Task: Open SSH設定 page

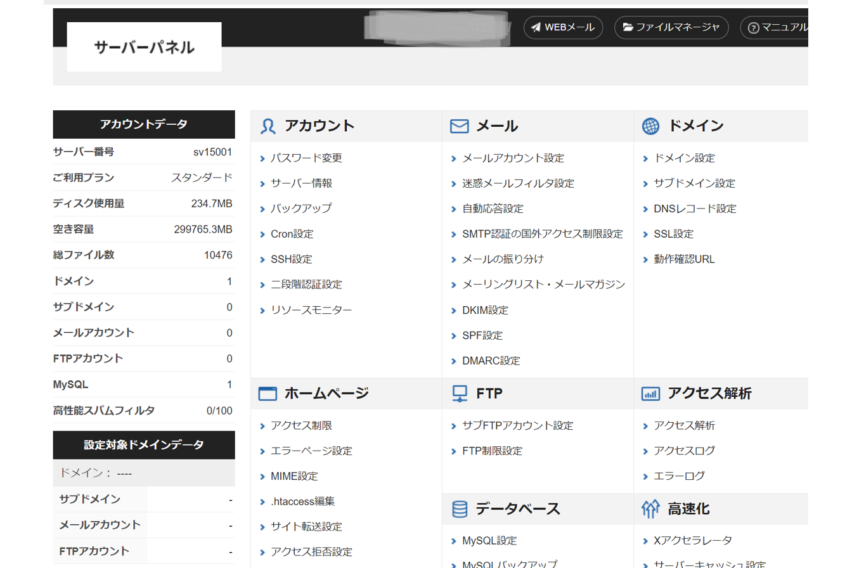Action: [x=291, y=259]
